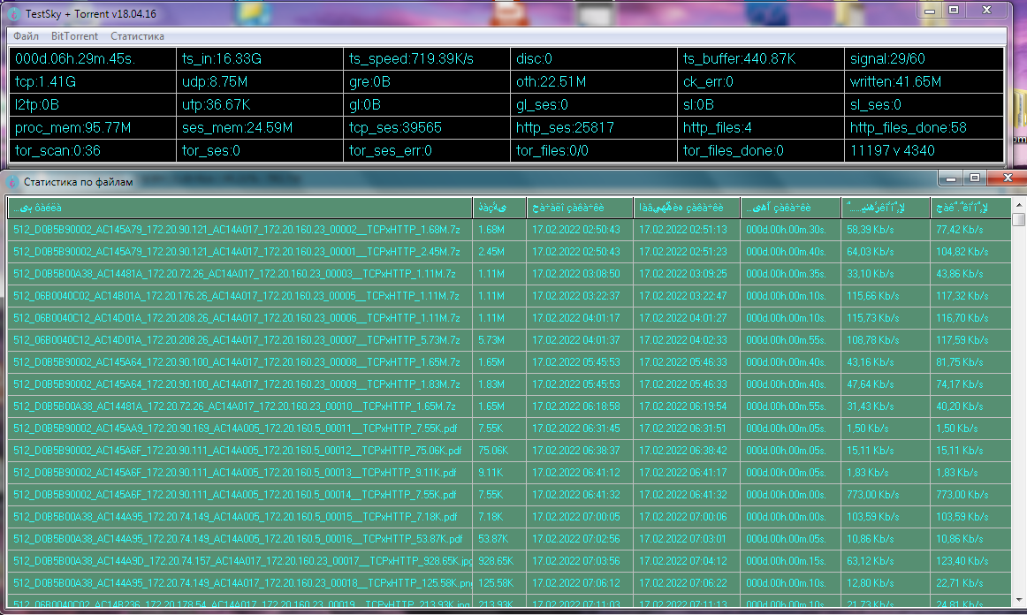Maximize the Статистика по файлам window
The height and width of the screenshot is (615, 1027).
[975, 178]
